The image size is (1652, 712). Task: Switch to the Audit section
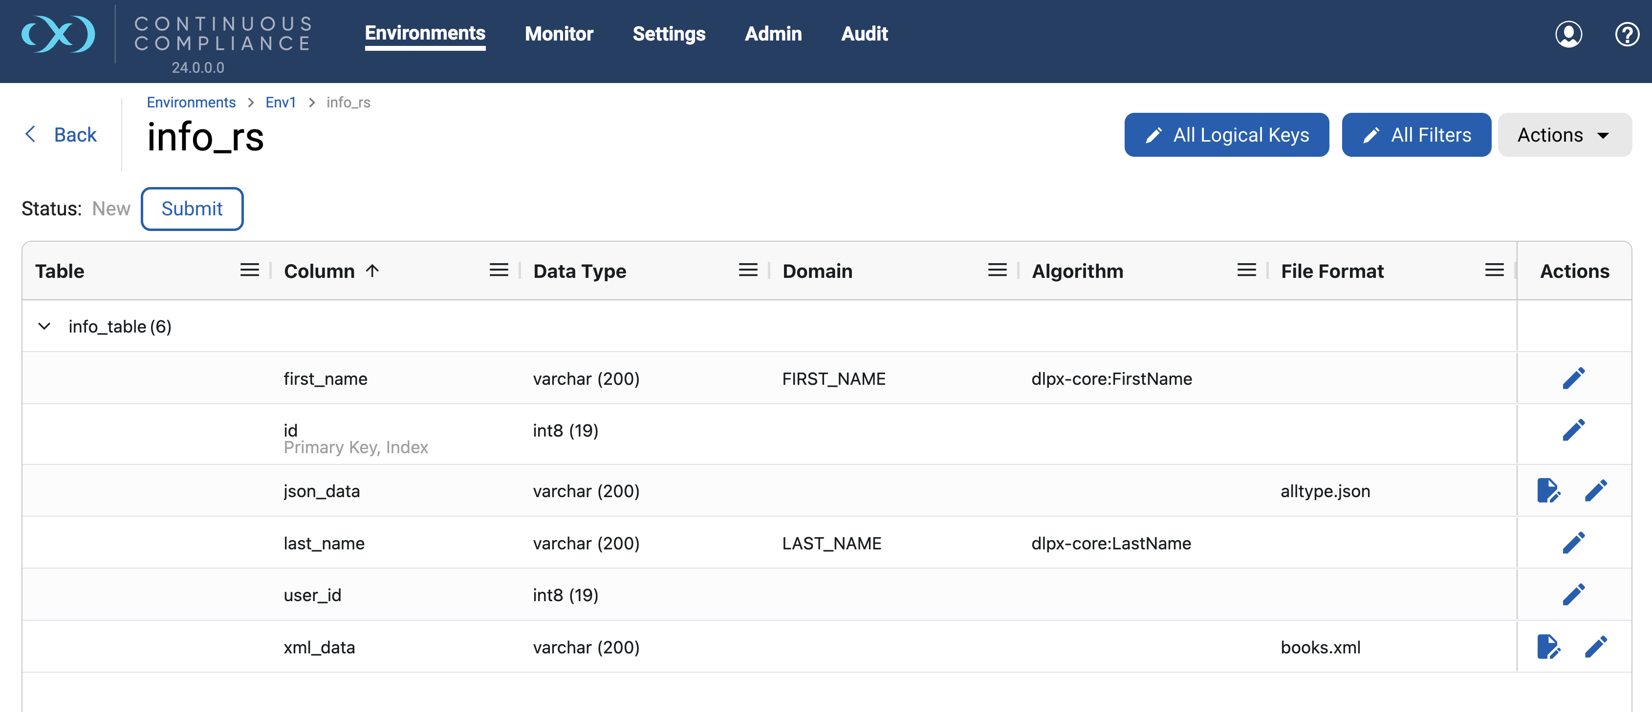tap(865, 34)
